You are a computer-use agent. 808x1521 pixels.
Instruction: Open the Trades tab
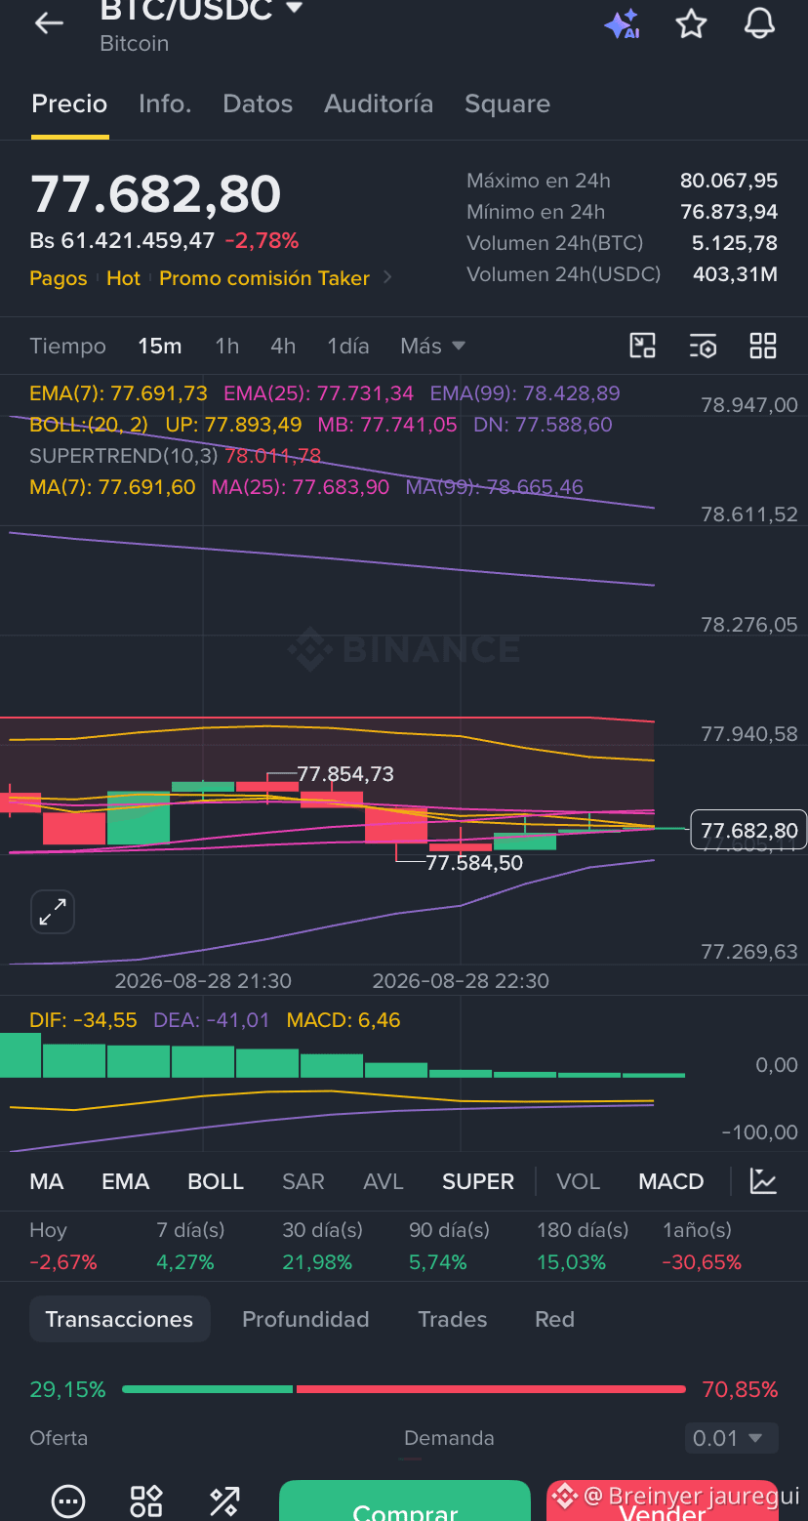[453, 1319]
